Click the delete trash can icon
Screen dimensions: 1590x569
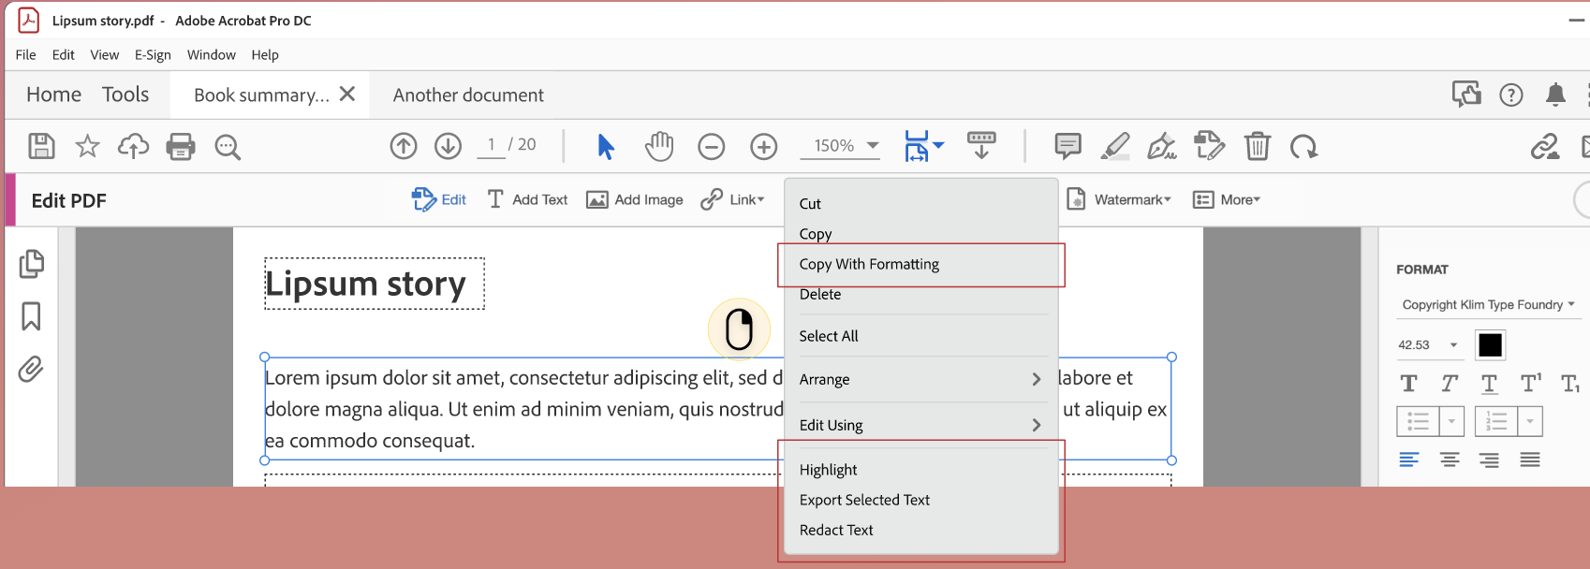(1257, 146)
